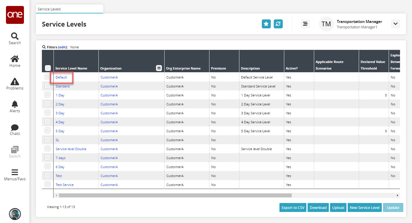This screenshot has height=223, width=412.
Task: Open the Default service level link
Action: [x=61, y=77]
